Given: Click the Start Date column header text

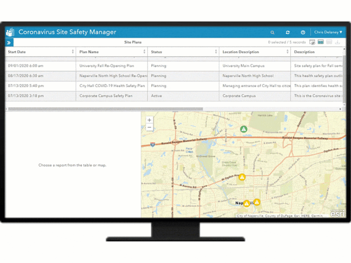Looking at the screenshot, I should point(17,52).
